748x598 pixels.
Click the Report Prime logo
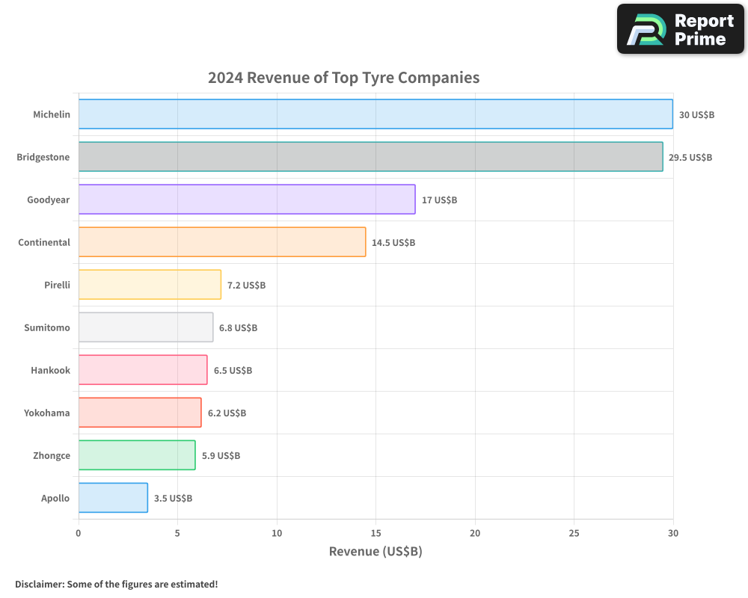679,28
